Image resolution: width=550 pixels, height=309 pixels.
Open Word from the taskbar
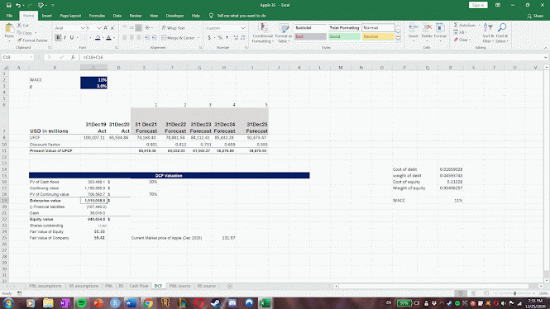pos(131,302)
